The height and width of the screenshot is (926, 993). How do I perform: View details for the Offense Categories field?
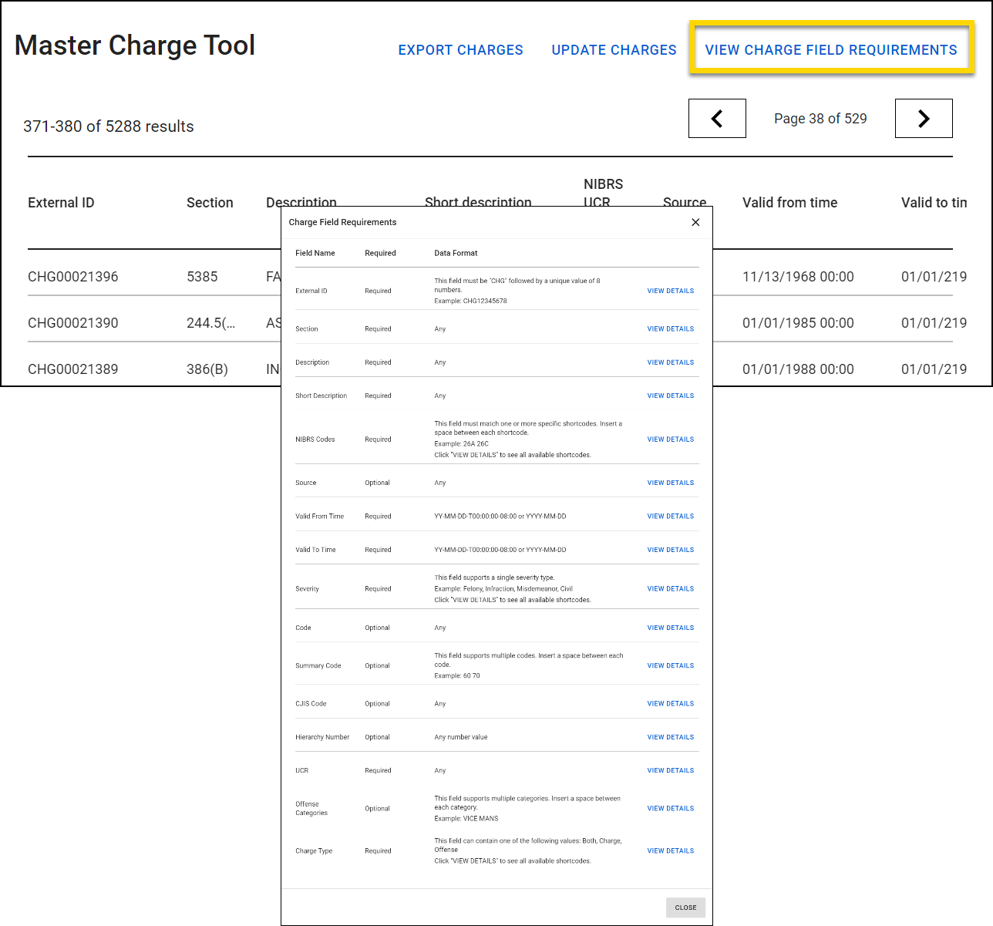click(670, 808)
